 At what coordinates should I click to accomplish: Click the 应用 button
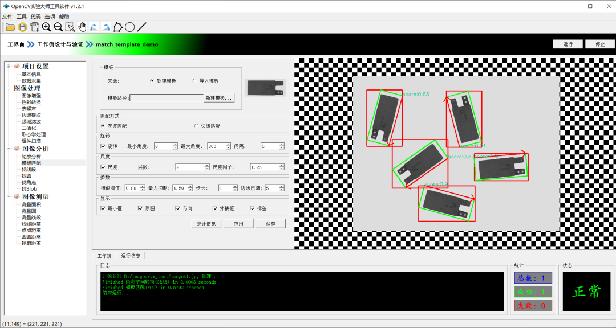(238, 224)
